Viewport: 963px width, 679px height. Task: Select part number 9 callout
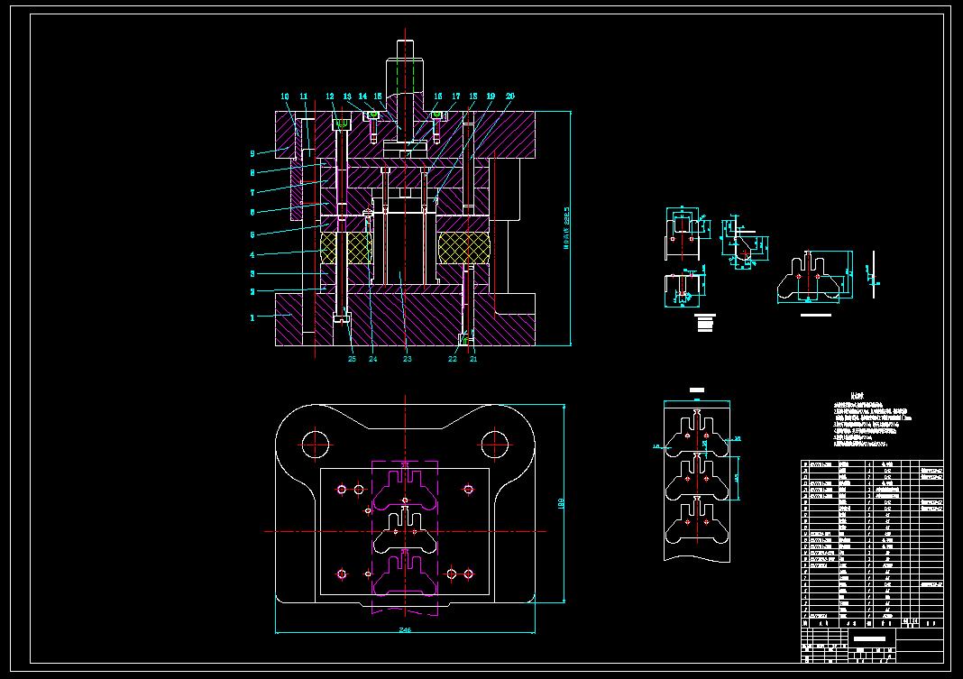click(x=252, y=153)
